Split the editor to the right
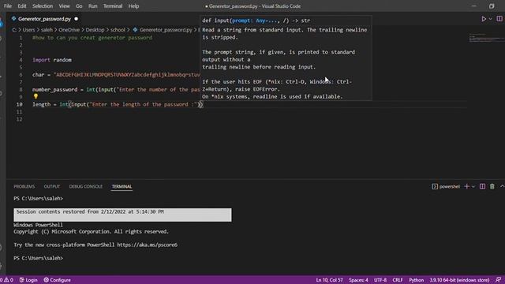 pos(499,19)
